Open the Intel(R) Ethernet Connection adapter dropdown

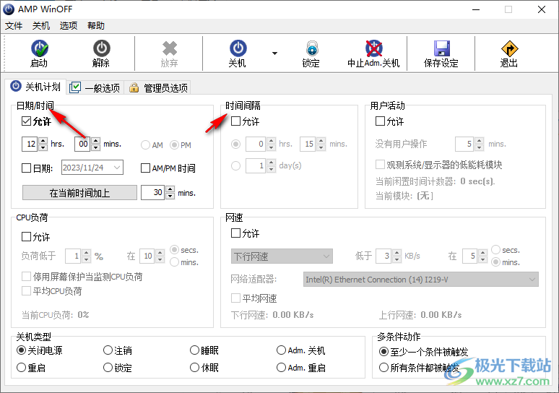click(420, 280)
